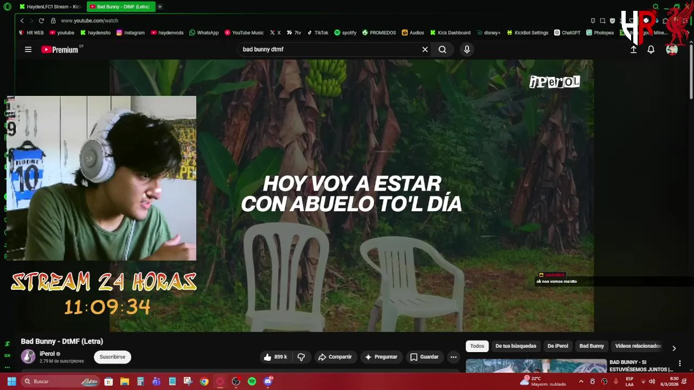Start voice search with the microphone icon
The height and width of the screenshot is (390, 694).
467,49
